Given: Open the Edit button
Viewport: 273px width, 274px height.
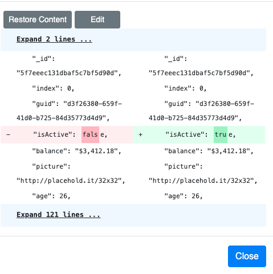Looking at the screenshot, I should pyautogui.click(x=97, y=19).
